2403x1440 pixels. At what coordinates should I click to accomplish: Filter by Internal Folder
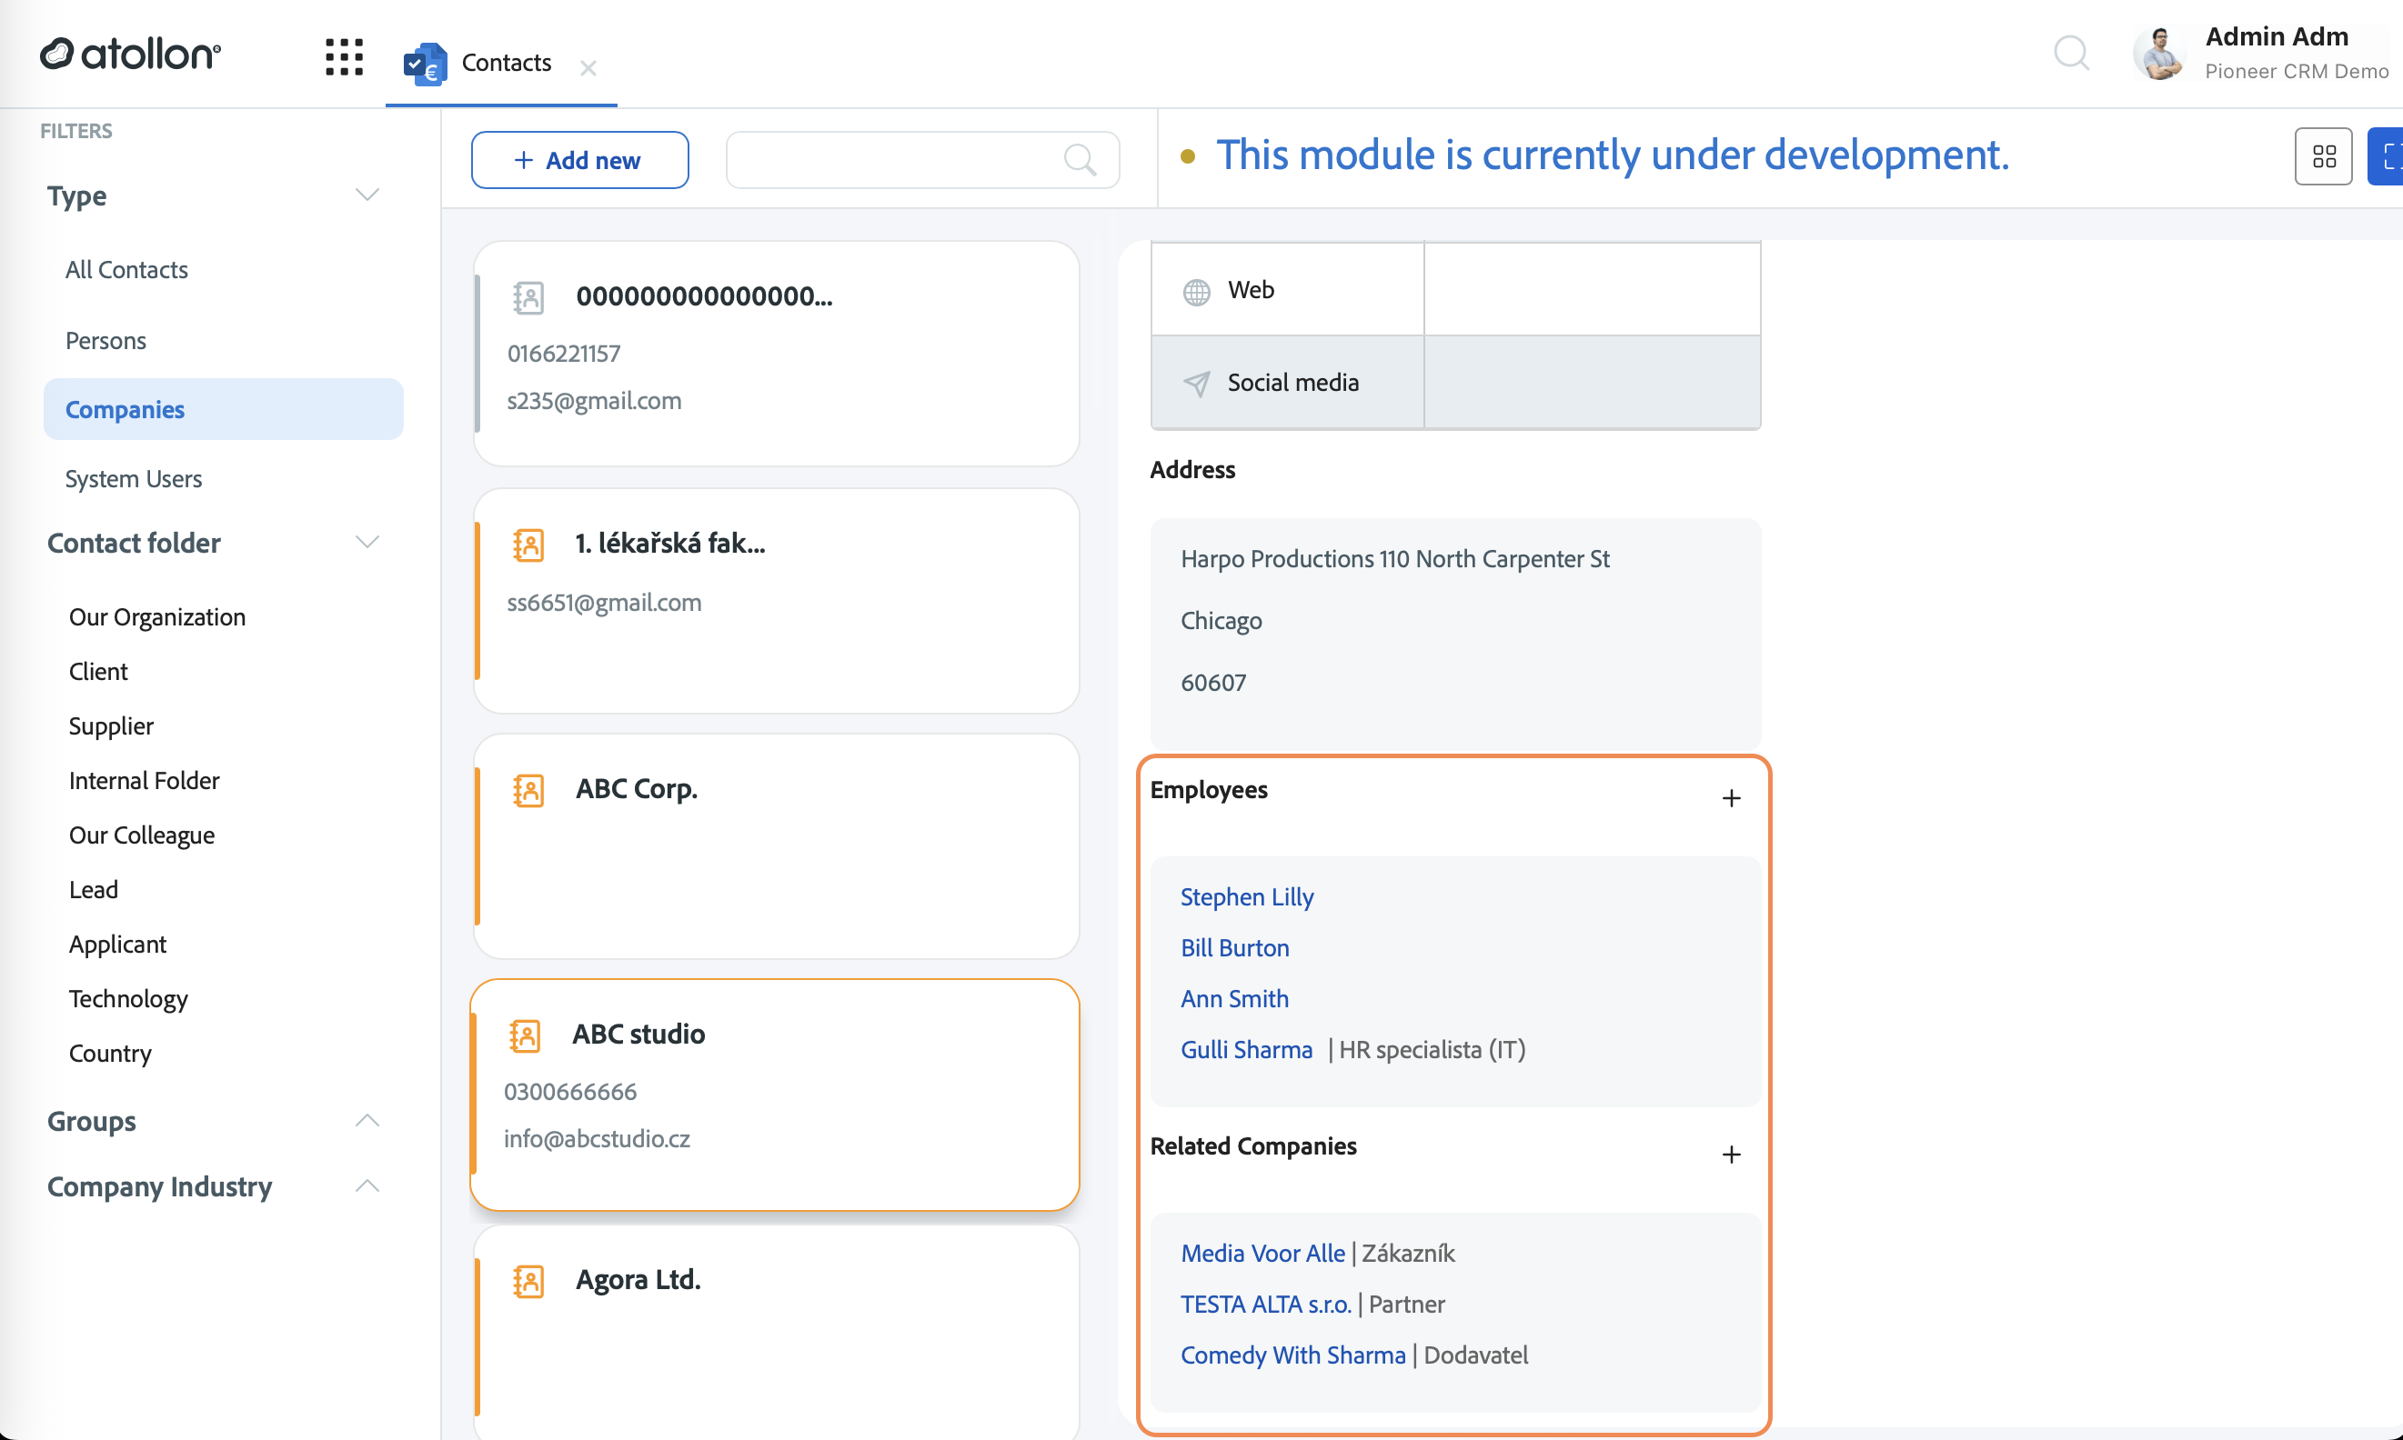pos(145,780)
